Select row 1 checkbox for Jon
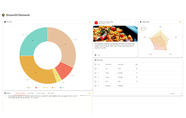 95,69
